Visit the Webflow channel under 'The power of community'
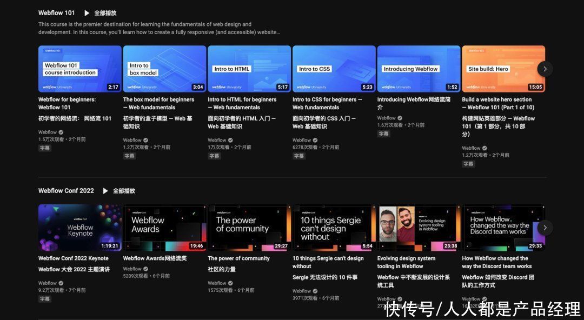Viewport: 584px width, 320px height. tap(217, 283)
